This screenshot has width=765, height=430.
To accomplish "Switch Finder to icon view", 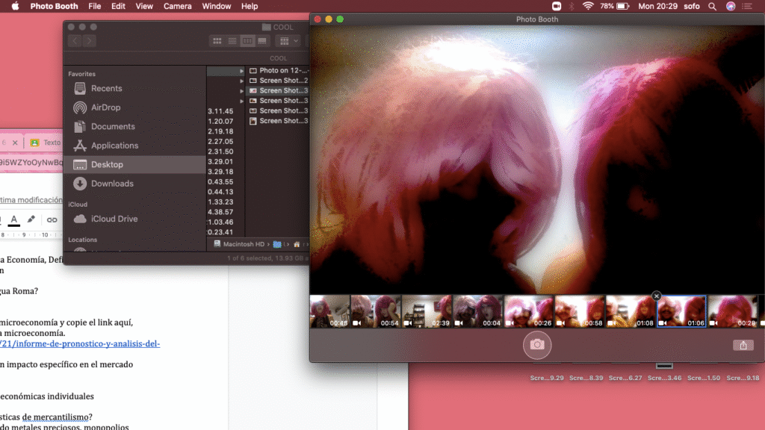I will coord(217,41).
